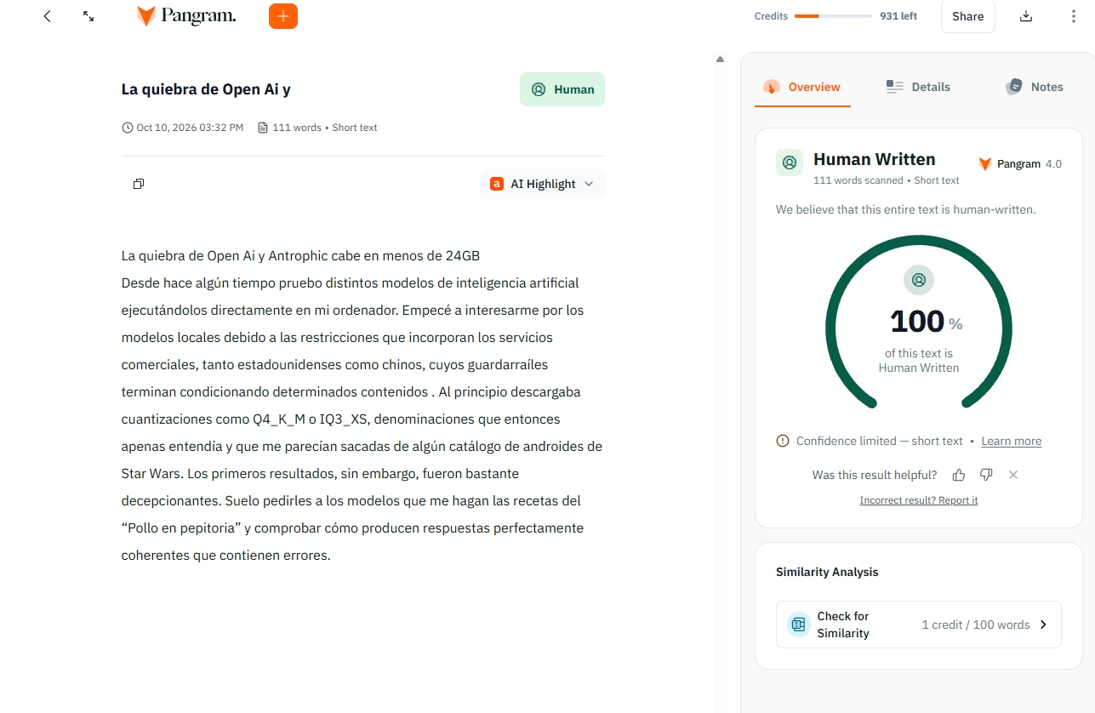Expand the Check for Similarity chevron

(x=1044, y=625)
